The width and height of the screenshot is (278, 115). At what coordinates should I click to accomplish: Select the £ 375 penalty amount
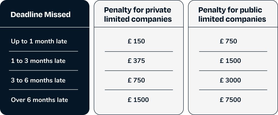point(136,61)
